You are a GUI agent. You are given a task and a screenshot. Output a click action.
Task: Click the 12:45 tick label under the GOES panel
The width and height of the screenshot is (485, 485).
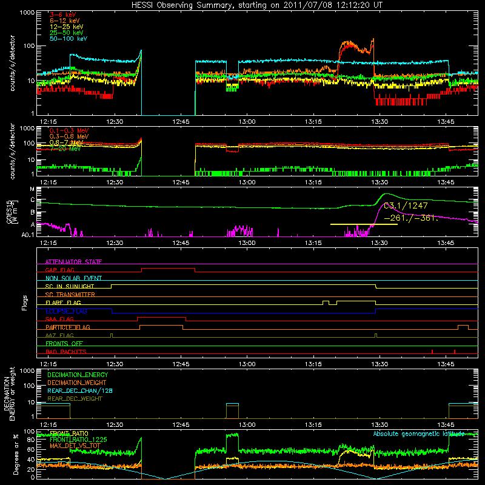coord(181,243)
